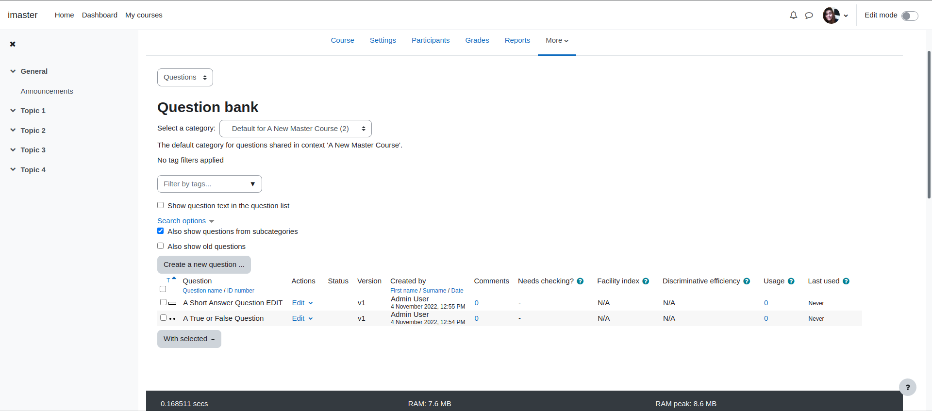This screenshot has height=411, width=932.
Task: Click Create a new question button
Action: pos(204,264)
